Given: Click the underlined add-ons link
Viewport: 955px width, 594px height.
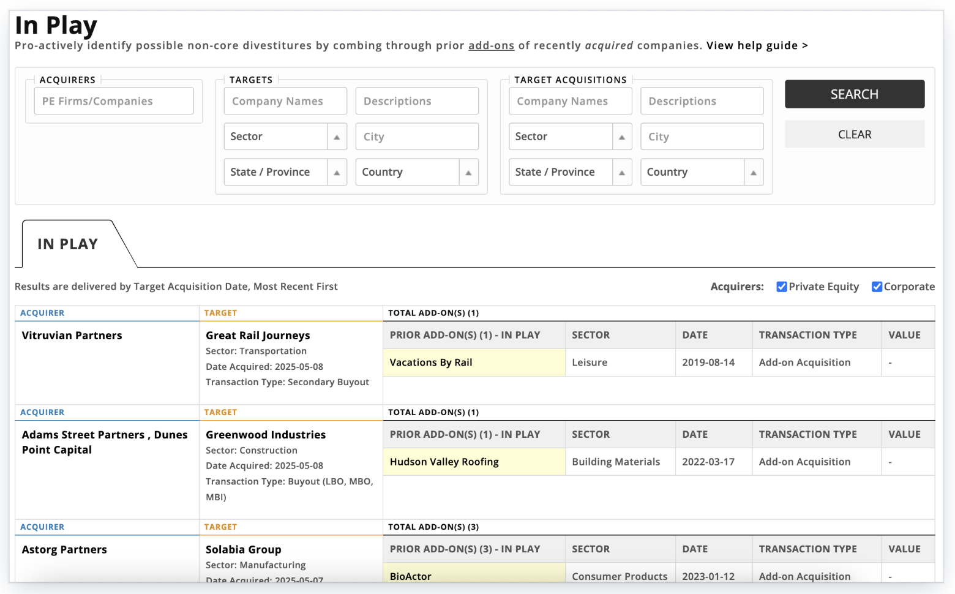Looking at the screenshot, I should (x=491, y=45).
